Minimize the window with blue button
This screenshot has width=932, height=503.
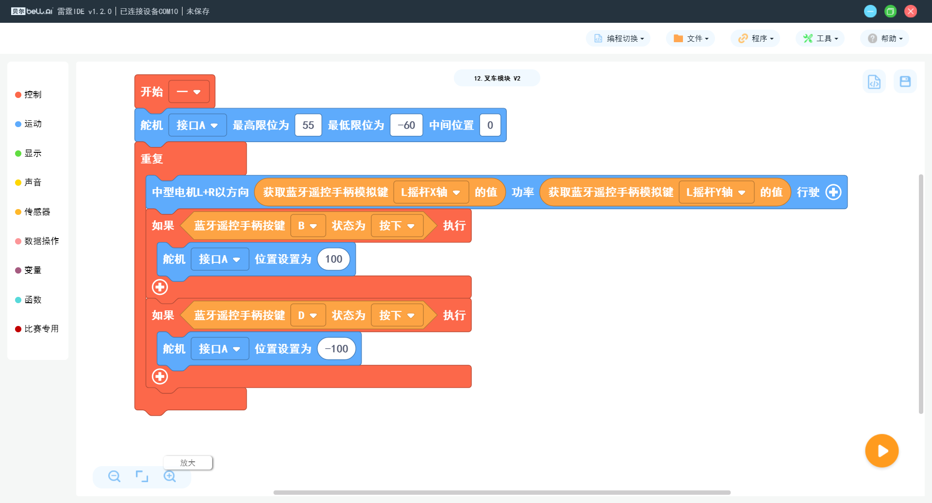[x=870, y=11]
